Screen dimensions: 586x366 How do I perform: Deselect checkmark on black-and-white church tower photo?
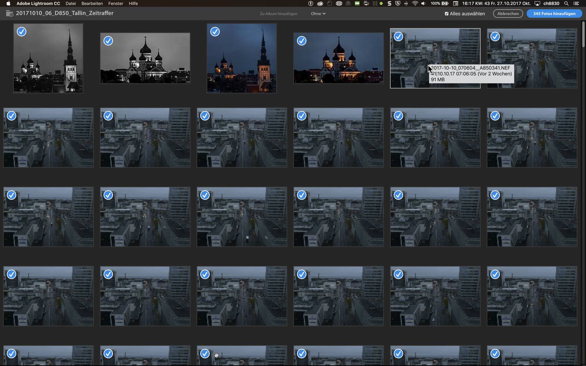pos(21,32)
